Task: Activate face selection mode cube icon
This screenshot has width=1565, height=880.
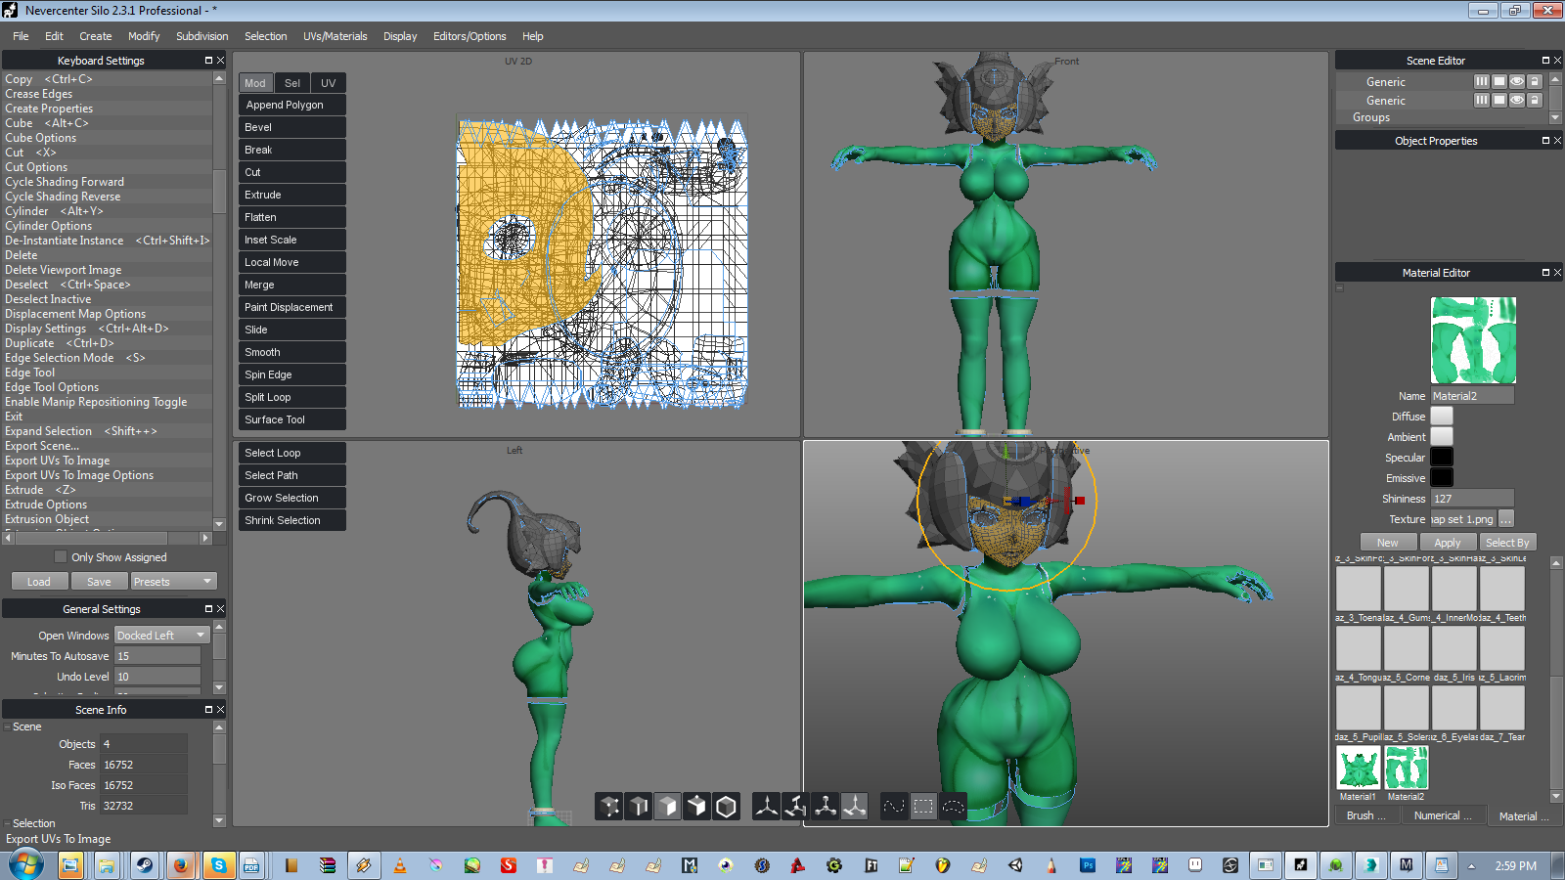Action: [668, 807]
